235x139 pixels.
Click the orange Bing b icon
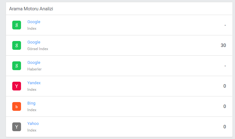(17, 106)
